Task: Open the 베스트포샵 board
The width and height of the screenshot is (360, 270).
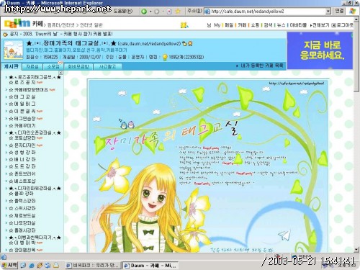Action: tap(22, 181)
